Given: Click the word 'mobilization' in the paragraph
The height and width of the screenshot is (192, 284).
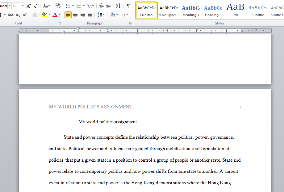Looking at the screenshot, I should click(178, 149).
